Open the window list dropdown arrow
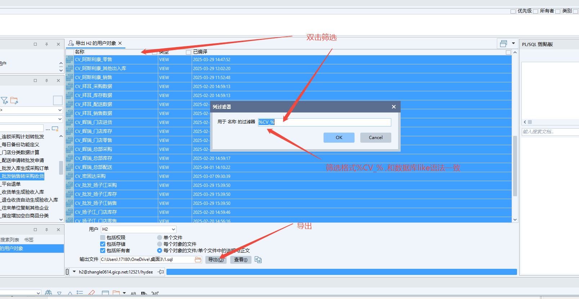The height and width of the screenshot is (299, 579). pos(513,43)
